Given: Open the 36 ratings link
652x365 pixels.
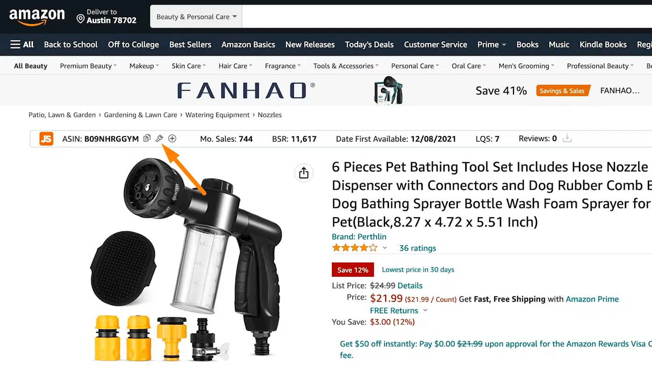Looking at the screenshot, I should tap(418, 248).
